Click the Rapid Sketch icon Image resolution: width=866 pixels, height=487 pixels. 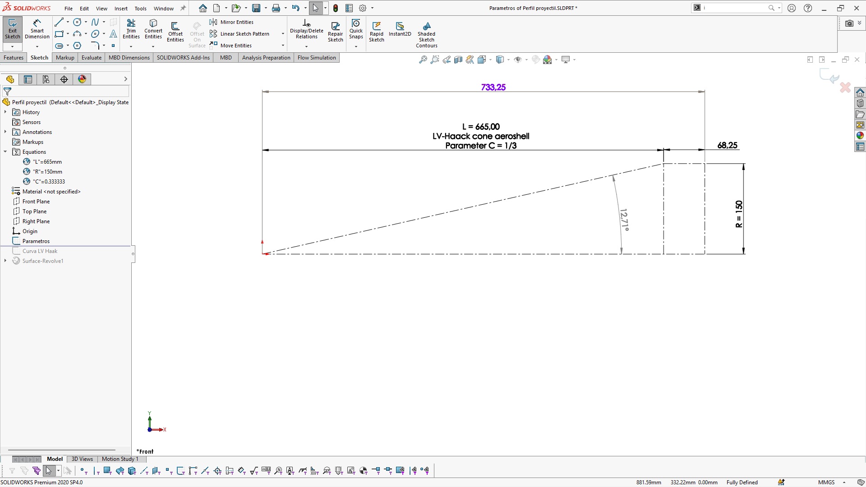[x=376, y=31]
